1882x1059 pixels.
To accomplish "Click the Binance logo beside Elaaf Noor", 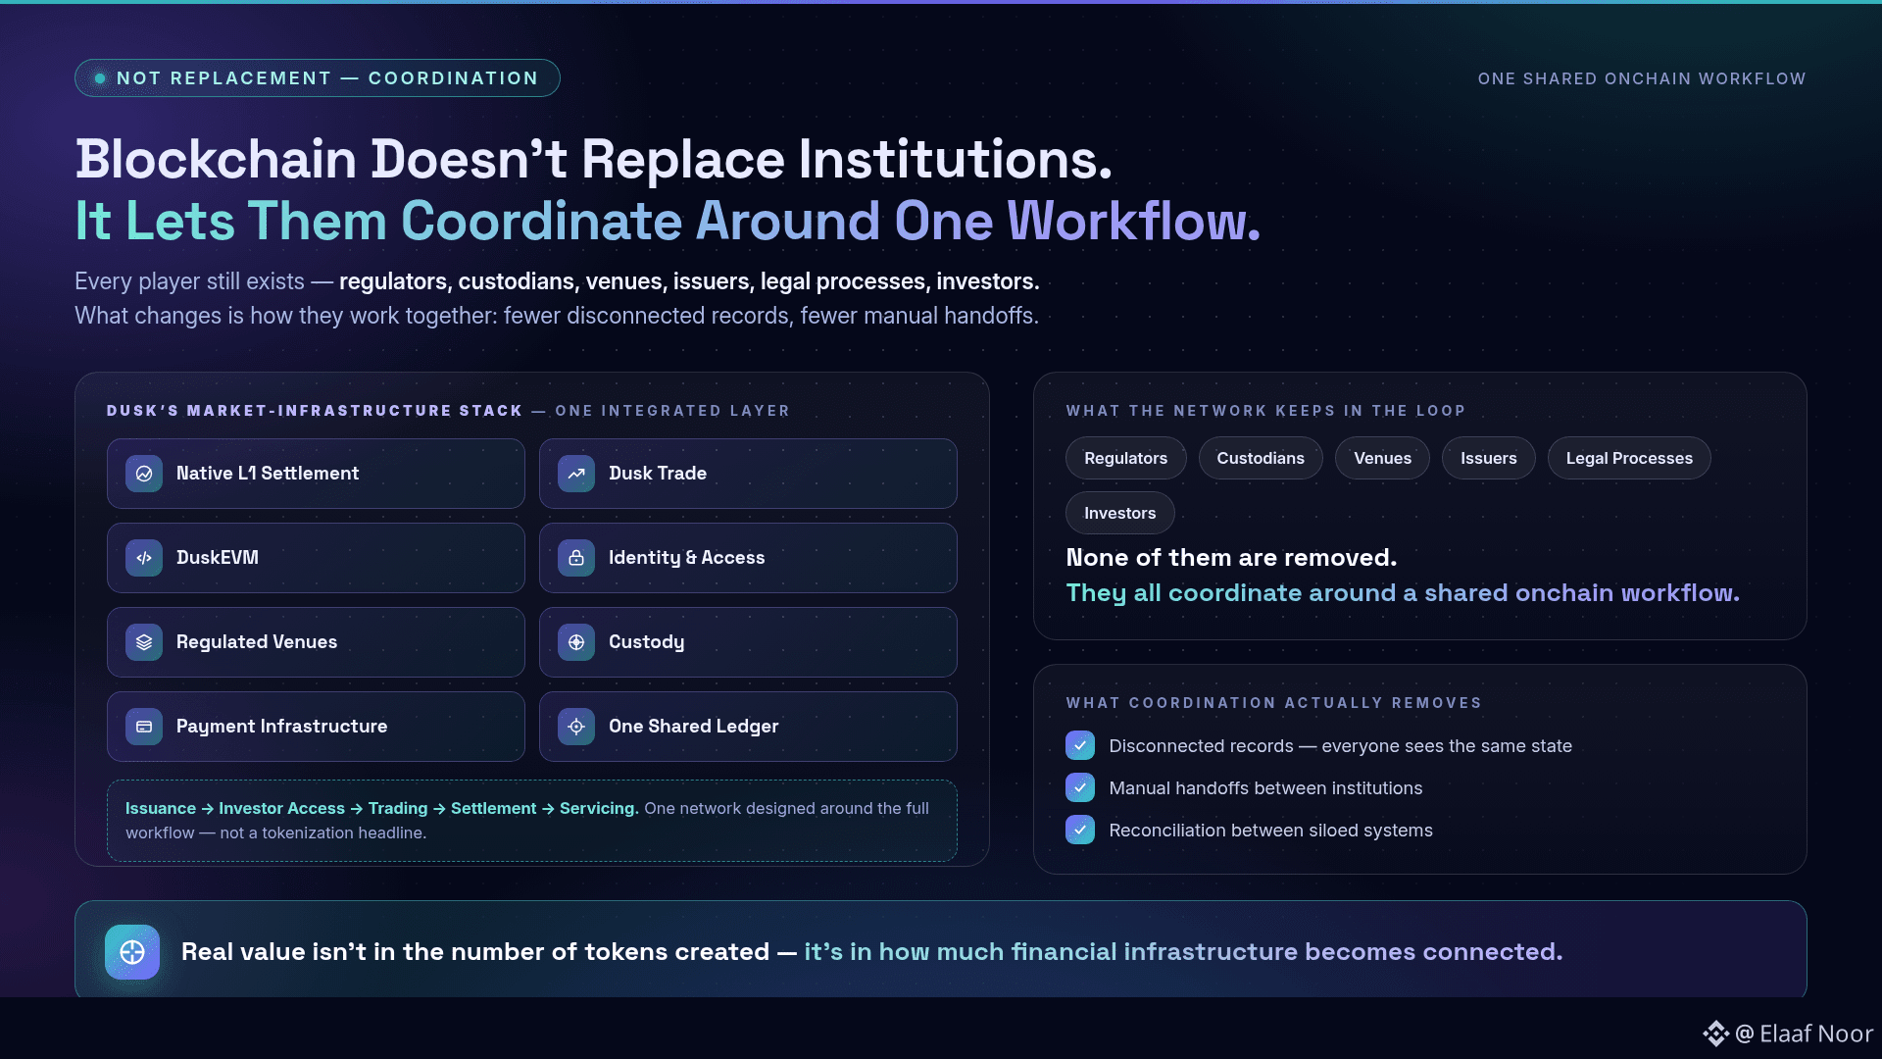I will pyautogui.click(x=1715, y=1034).
